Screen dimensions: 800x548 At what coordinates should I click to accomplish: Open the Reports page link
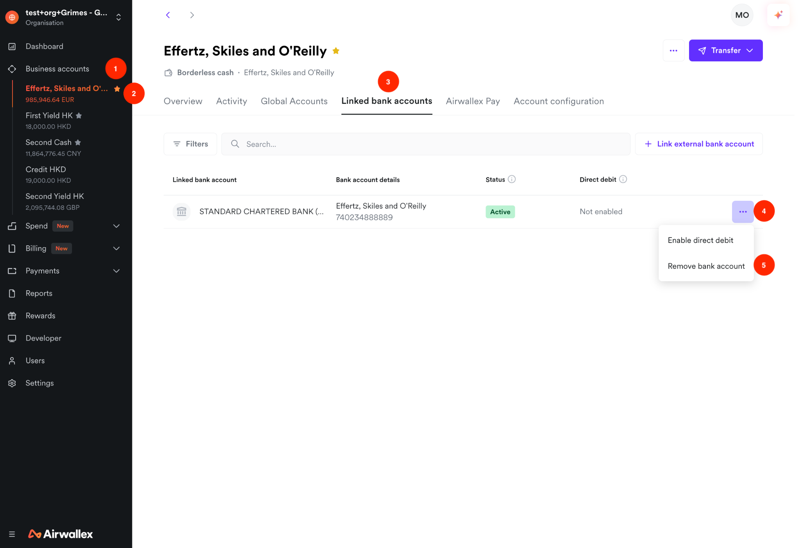[39, 293]
